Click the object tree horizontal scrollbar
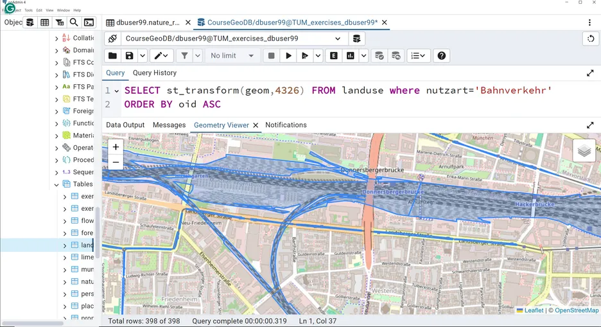This screenshot has width=601, height=327. pyautogui.click(x=33, y=323)
